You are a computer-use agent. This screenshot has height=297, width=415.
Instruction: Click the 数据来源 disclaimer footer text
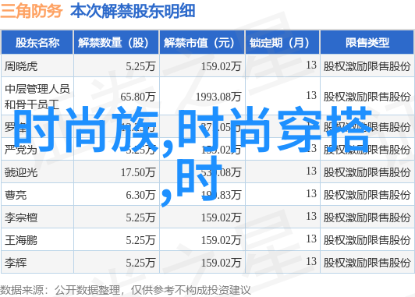click(125, 291)
